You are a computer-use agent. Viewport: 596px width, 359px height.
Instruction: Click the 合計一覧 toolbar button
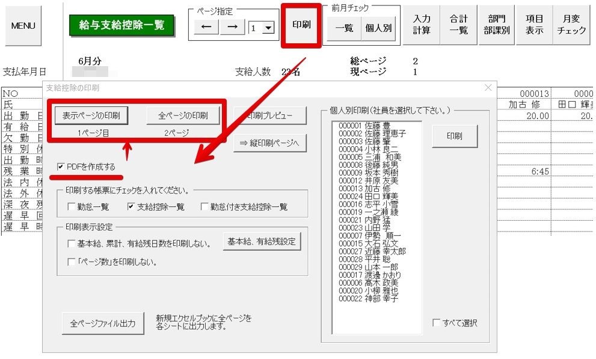point(459,25)
